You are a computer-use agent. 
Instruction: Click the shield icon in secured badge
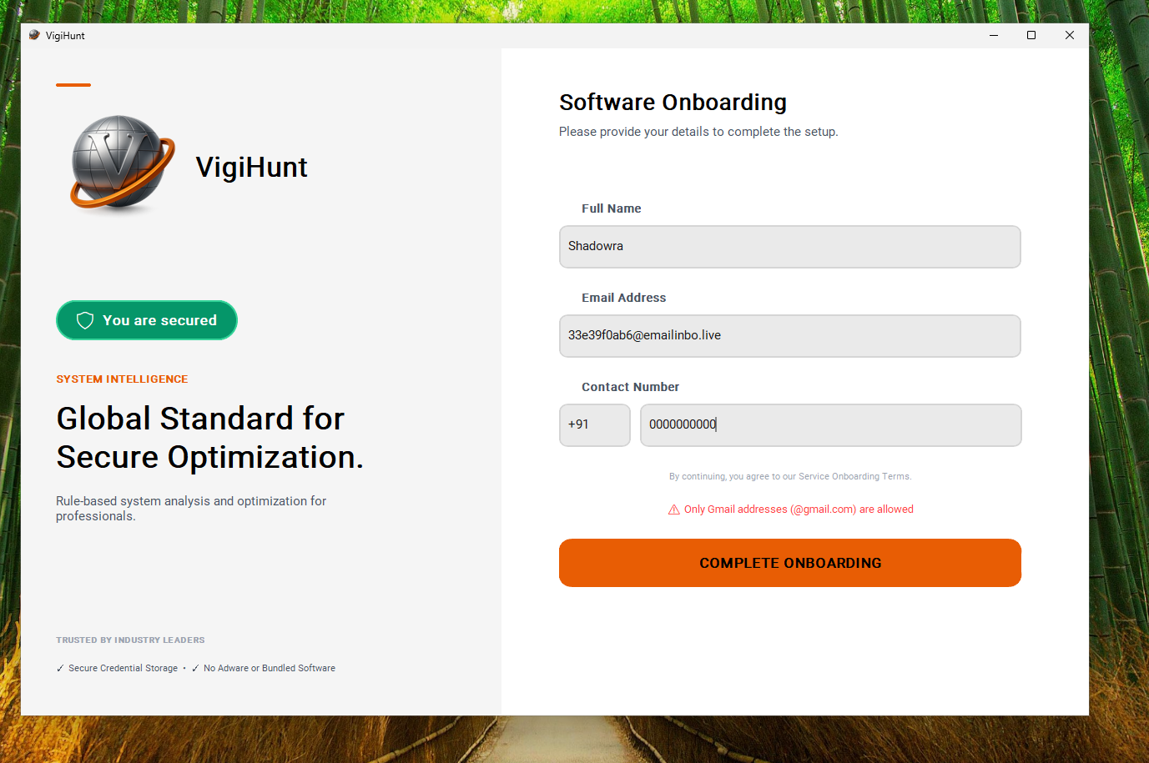click(85, 321)
